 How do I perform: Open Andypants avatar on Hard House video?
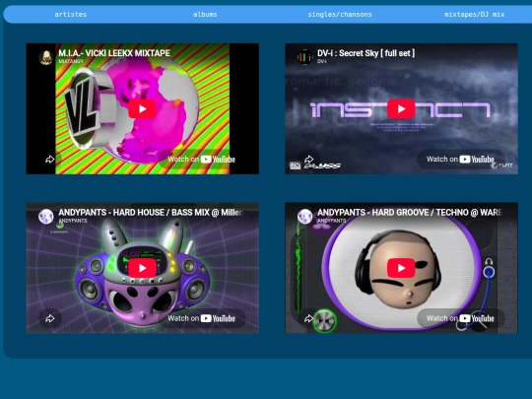coord(45,217)
